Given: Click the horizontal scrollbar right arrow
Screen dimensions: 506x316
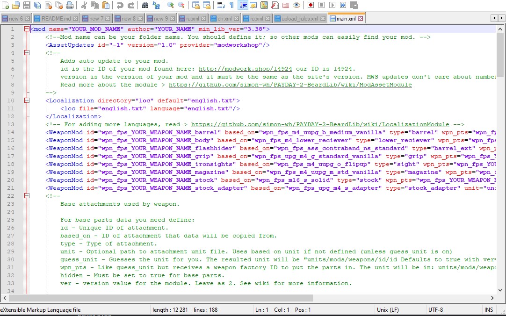Looking at the screenshot, I should click(492, 298).
